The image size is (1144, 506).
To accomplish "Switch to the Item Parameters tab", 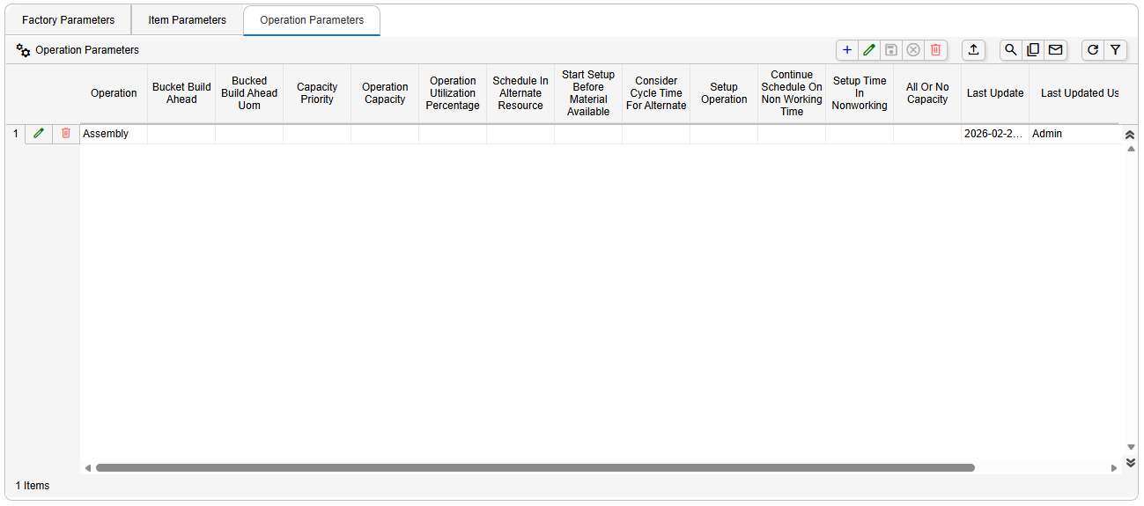I will 187,20.
